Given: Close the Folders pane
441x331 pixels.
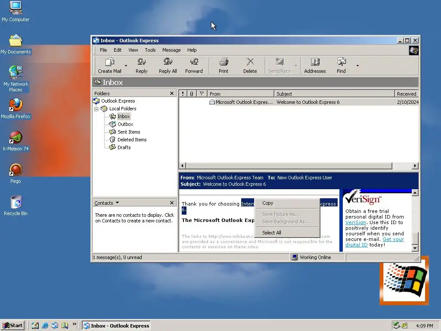Looking at the screenshot, I should (x=172, y=94).
